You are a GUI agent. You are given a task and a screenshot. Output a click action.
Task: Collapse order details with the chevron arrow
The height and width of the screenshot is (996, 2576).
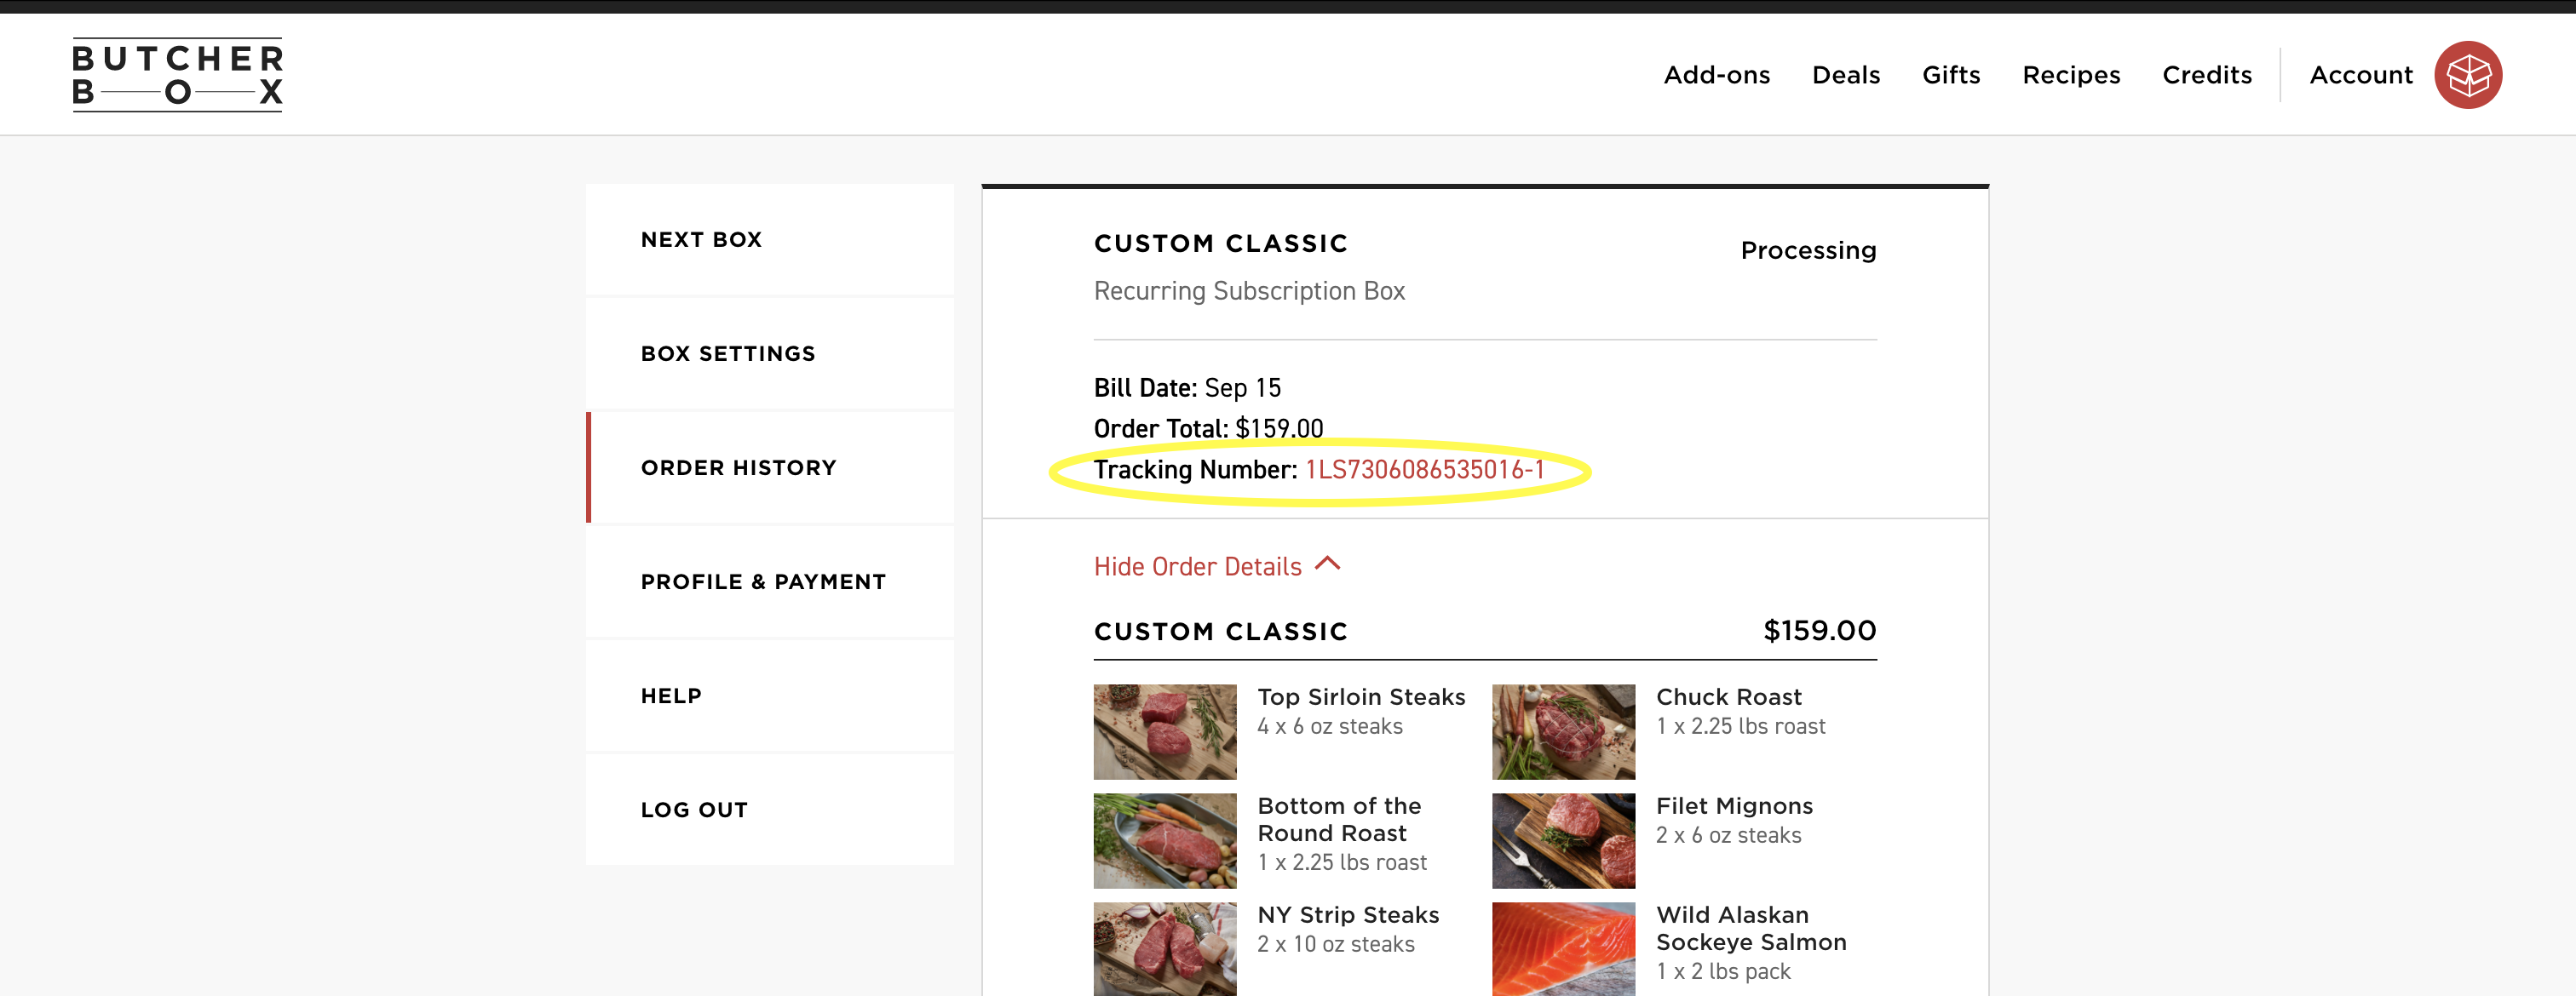[x=1327, y=564]
